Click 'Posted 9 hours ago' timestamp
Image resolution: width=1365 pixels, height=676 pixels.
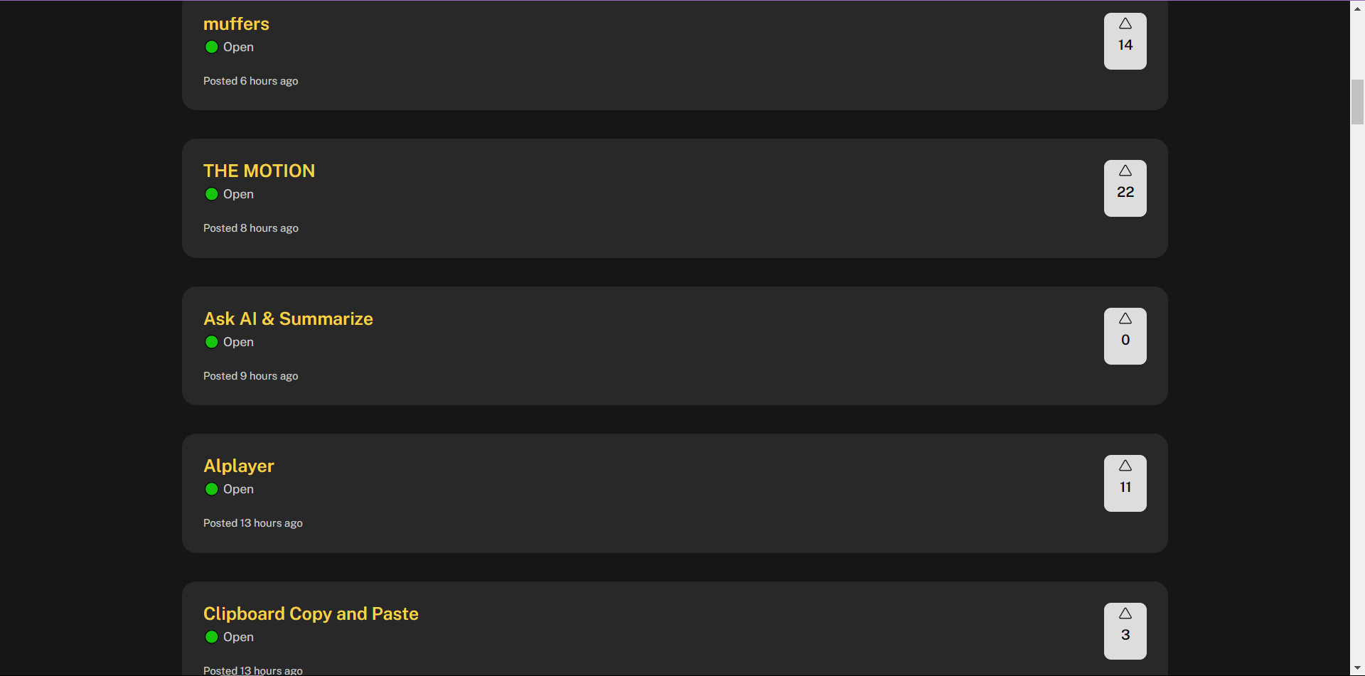click(x=250, y=376)
